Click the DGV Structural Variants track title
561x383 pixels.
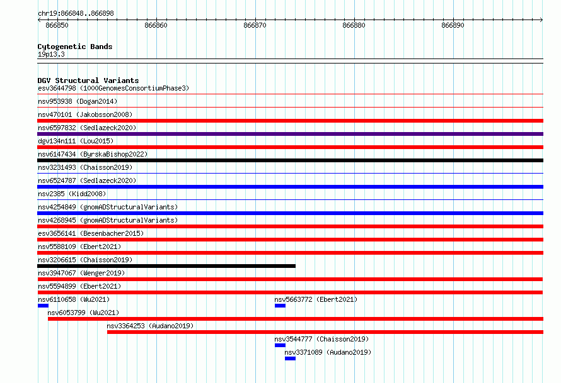click(88, 80)
